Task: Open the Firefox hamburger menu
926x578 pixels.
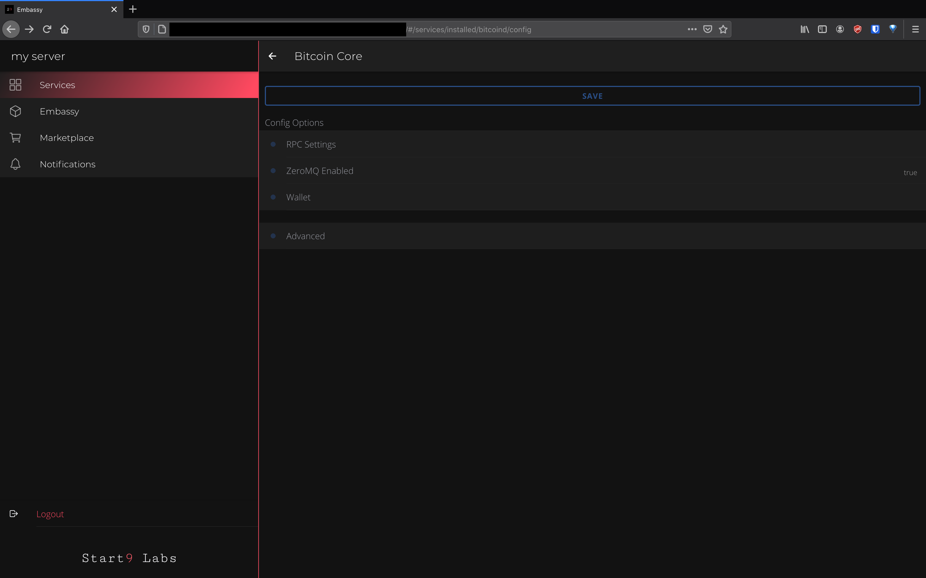Action: coord(915,29)
